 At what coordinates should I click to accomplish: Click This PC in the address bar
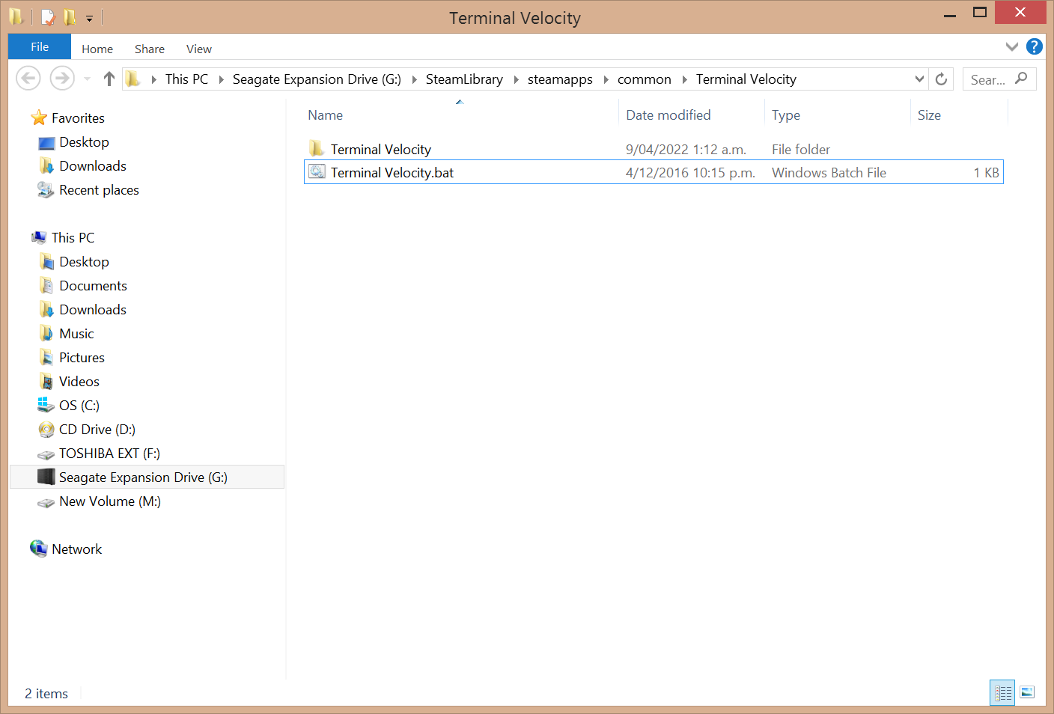pyautogui.click(x=186, y=79)
